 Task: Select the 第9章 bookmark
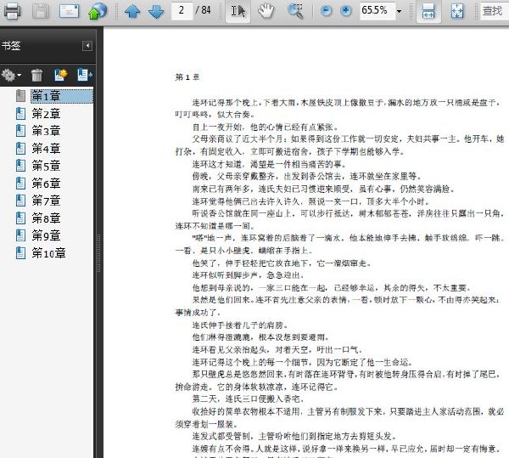click(46, 235)
